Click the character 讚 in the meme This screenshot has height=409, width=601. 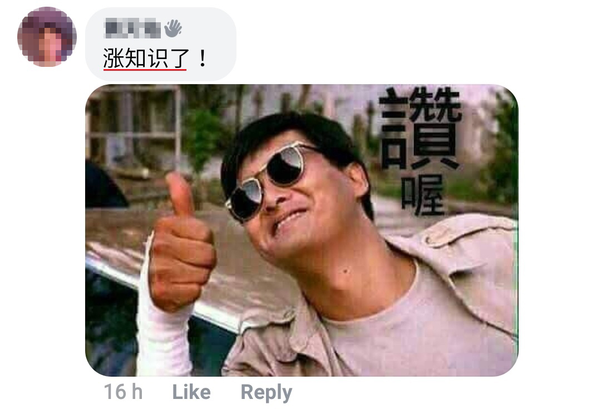421,129
